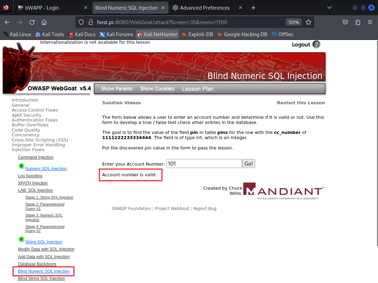Open the Kali Tools bookmark
This screenshot has height=283, width=378.
(x=50, y=34)
